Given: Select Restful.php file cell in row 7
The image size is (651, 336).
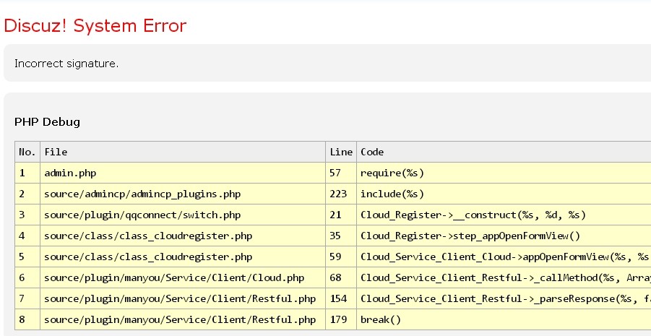Looking at the screenshot, I should pyautogui.click(x=183, y=298).
